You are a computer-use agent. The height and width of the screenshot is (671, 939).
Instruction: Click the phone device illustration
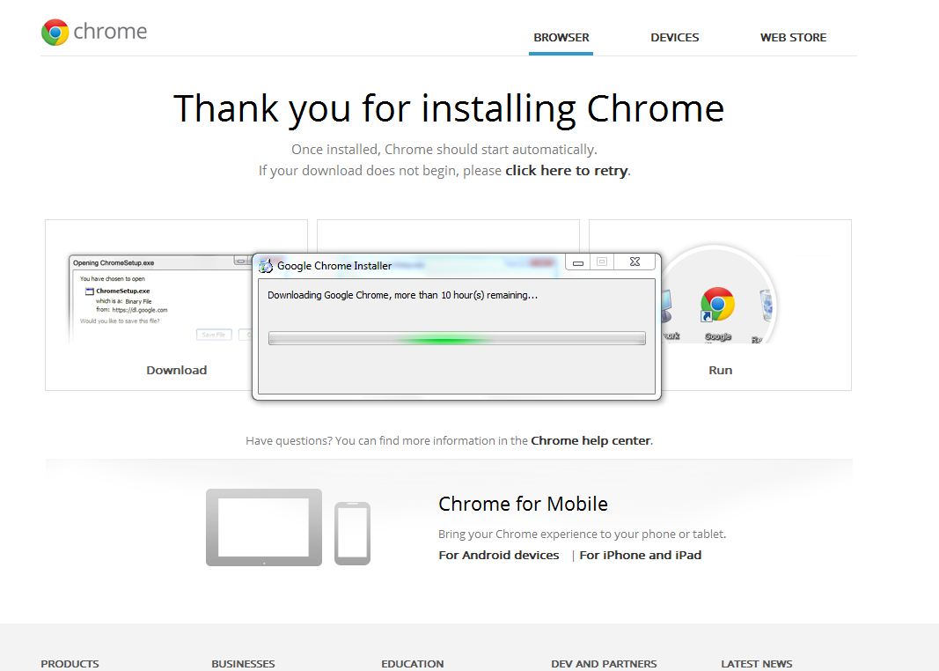coord(352,534)
